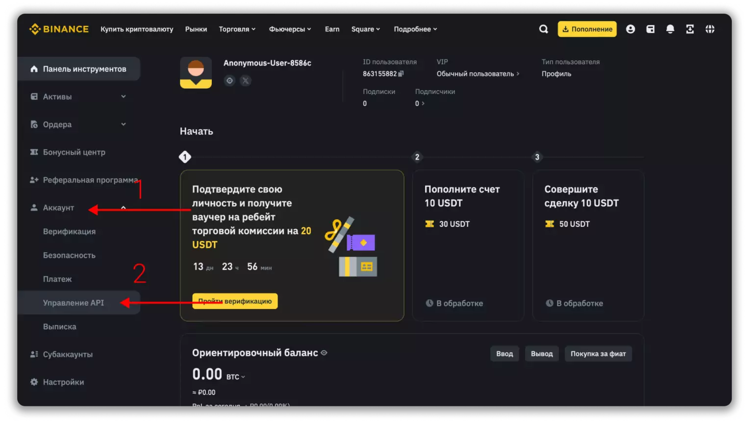Viewport: 753px width, 423px height.
Task: Click the voucher illustration in verification card
Action: tap(351, 246)
